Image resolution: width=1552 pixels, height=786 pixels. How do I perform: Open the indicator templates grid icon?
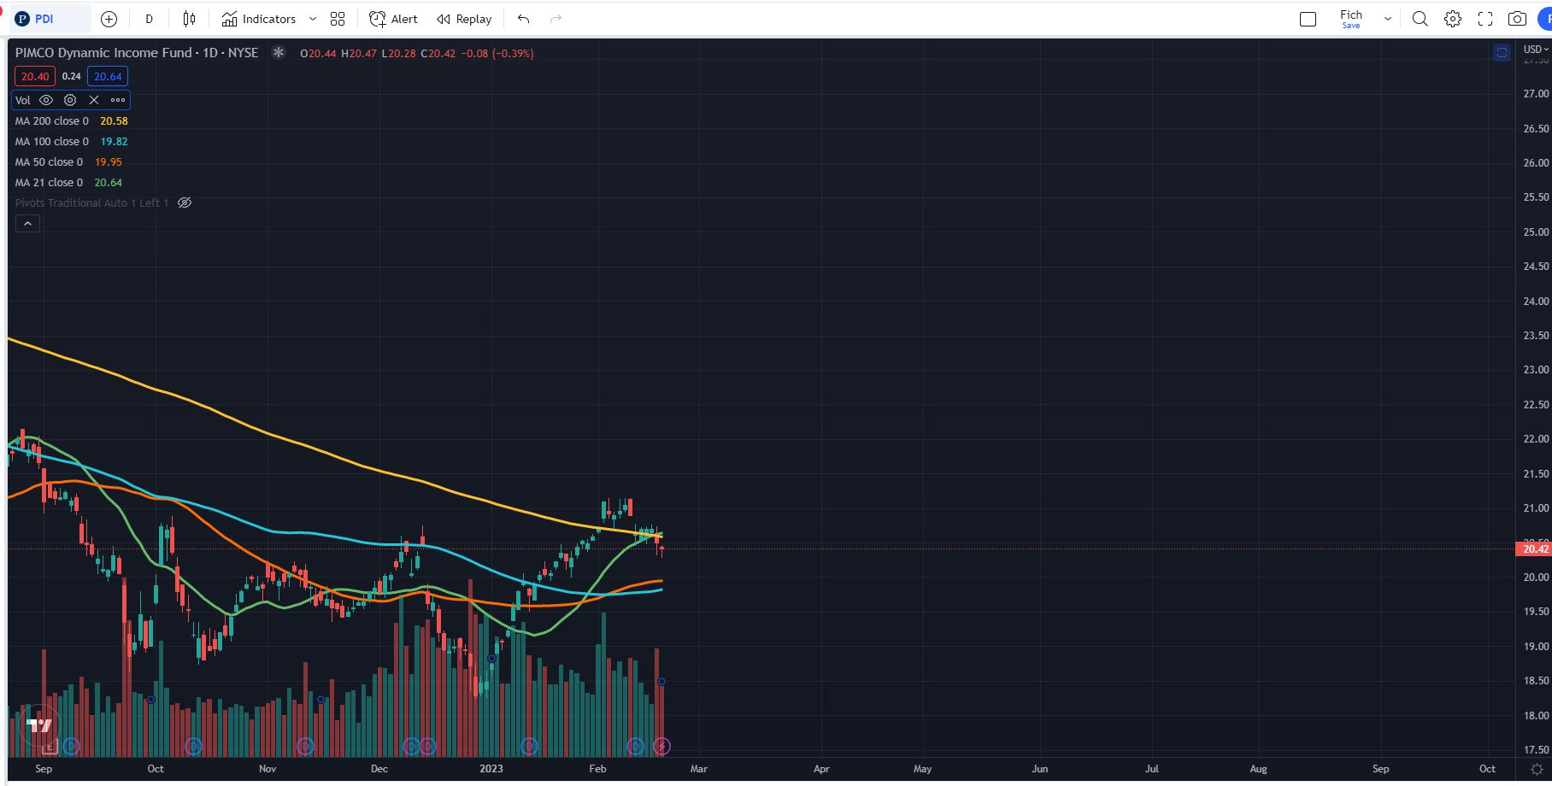338,19
